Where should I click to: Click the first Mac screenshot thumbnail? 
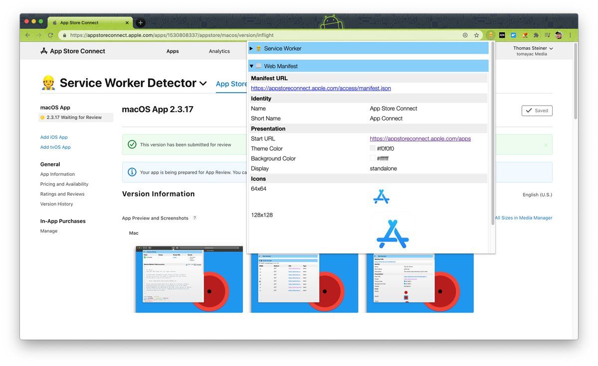[x=189, y=278]
